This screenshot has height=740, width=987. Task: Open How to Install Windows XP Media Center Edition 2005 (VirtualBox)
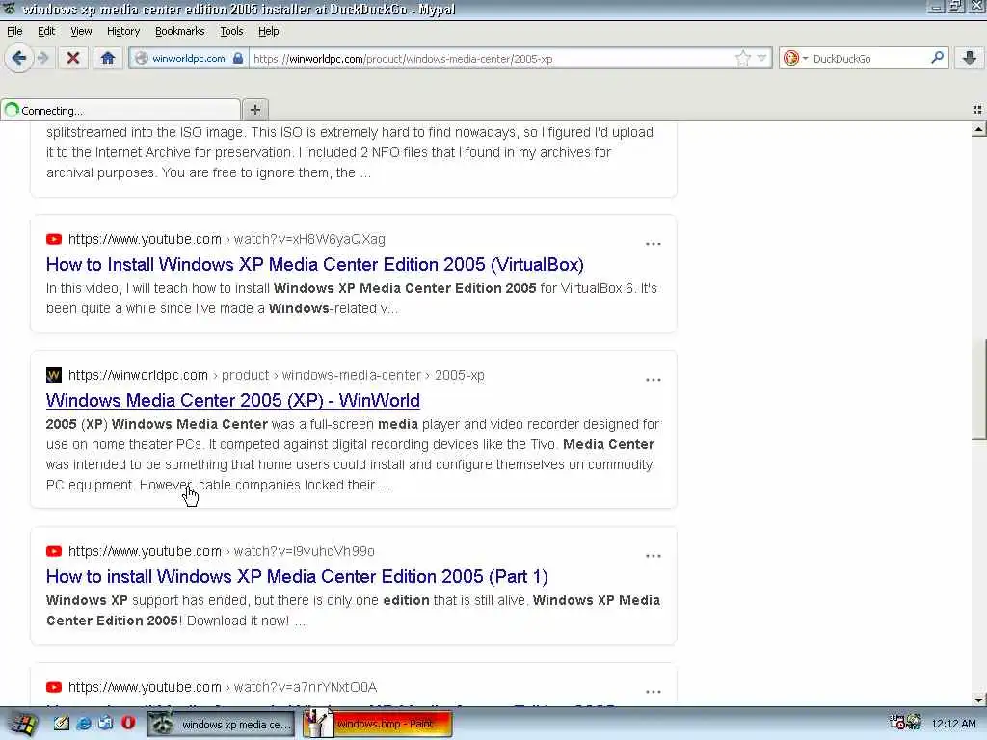(x=315, y=264)
